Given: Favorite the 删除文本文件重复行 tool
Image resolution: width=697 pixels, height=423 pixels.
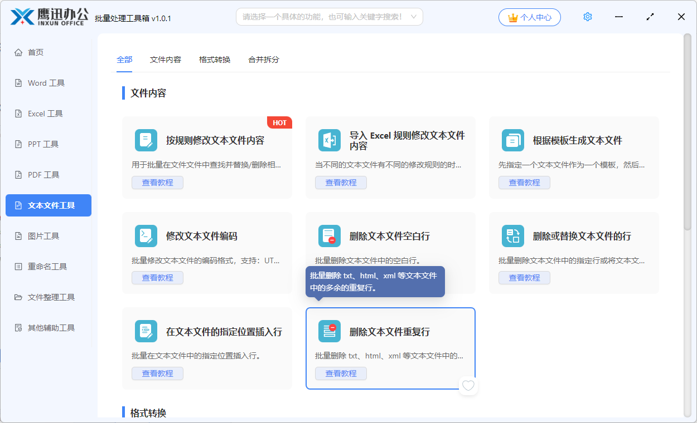Looking at the screenshot, I should [468, 385].
